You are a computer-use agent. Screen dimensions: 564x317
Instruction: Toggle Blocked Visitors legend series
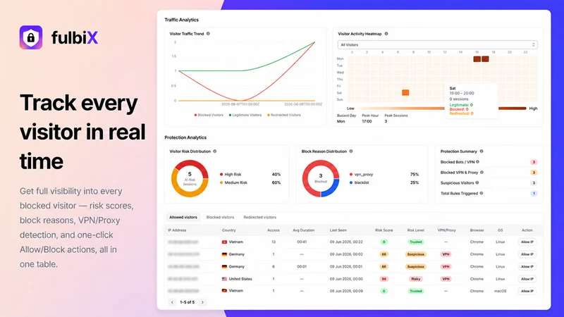[209, 115]
